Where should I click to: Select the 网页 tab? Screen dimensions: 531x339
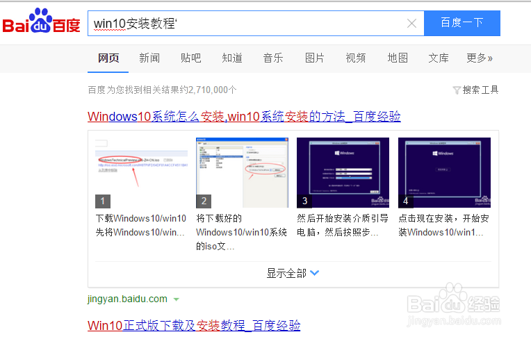[x=108, y=58]
